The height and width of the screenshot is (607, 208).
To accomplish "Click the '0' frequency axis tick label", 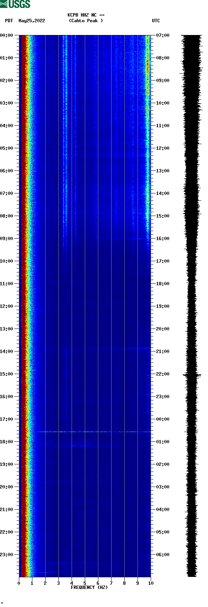I will coord(19,583).
